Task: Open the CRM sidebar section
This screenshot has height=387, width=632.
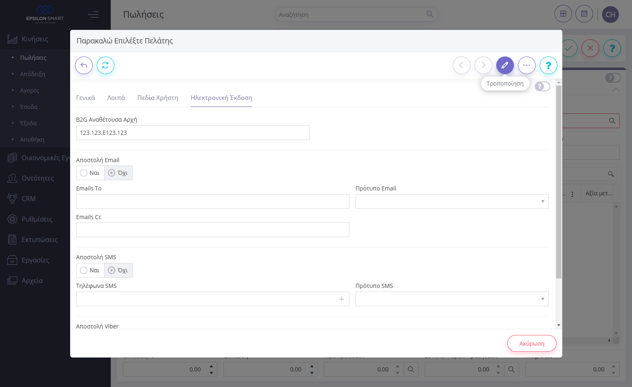Action: [x=29, y=199]
